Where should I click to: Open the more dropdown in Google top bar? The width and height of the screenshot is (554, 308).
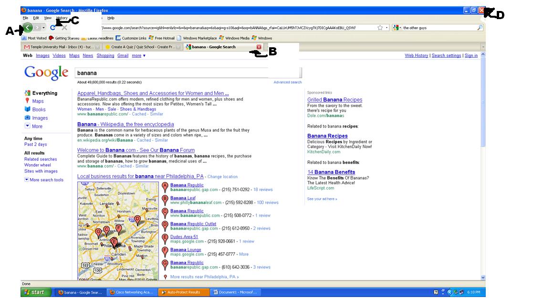click(138, 55)
